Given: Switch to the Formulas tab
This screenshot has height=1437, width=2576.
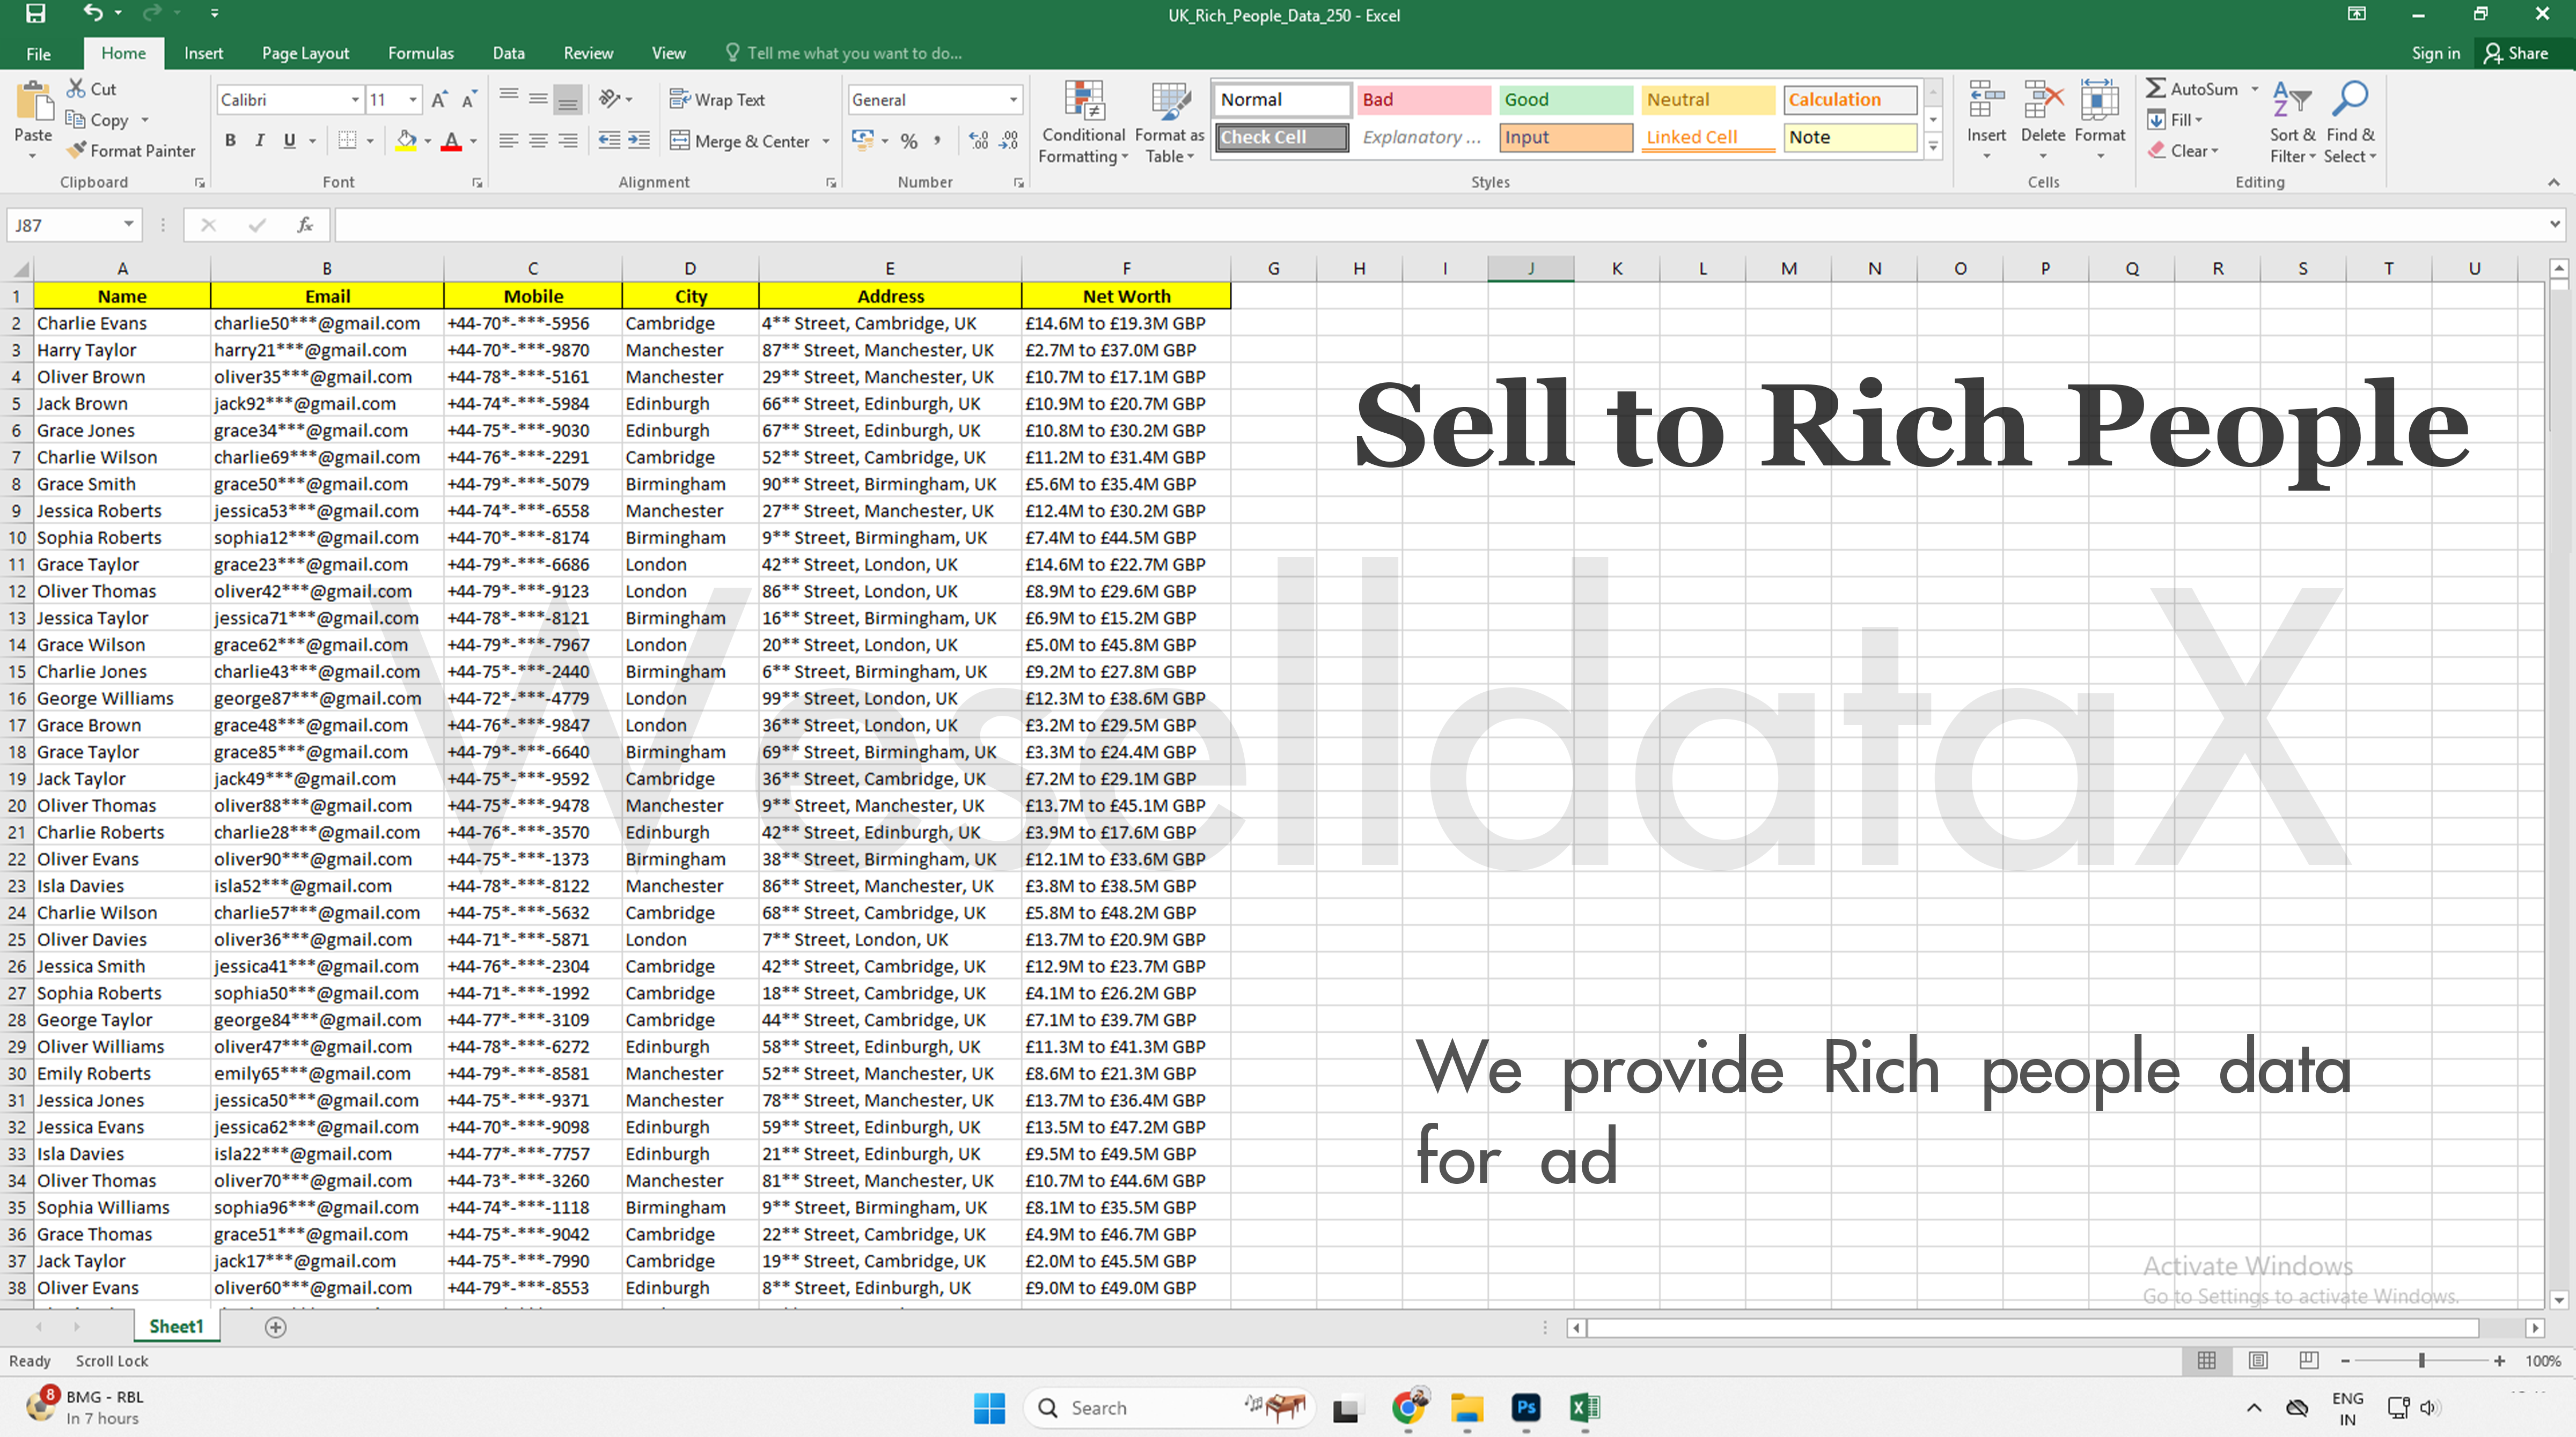Looking at the screenshot, I should 421,53.
